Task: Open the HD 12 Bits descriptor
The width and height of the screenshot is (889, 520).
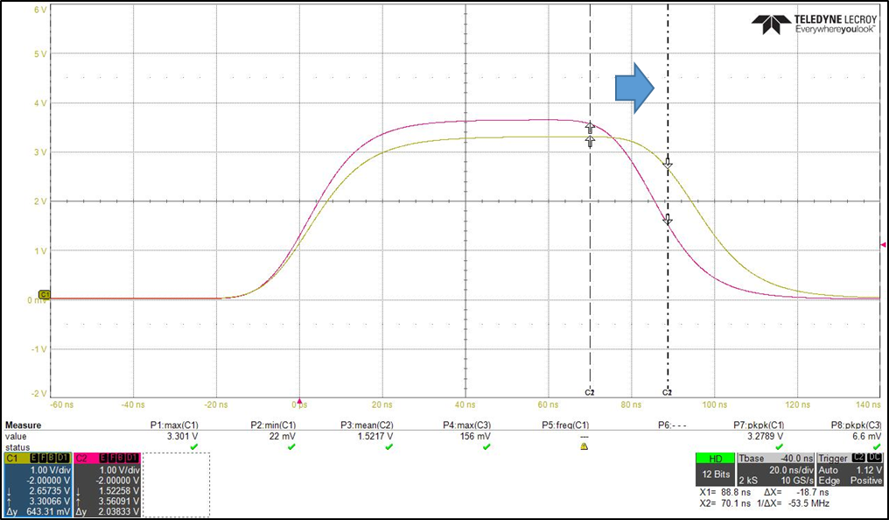Action: click(716, 469)
